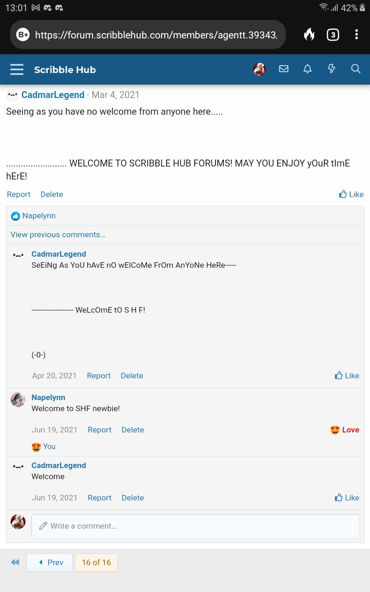Open the browser tabs counter

333,34
